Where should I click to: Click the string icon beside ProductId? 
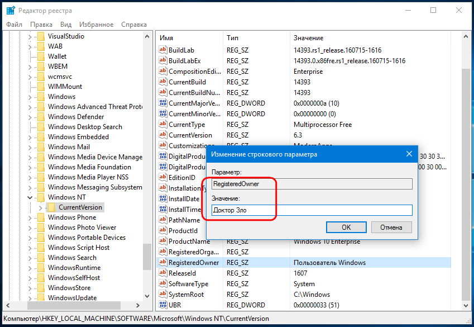162,230
